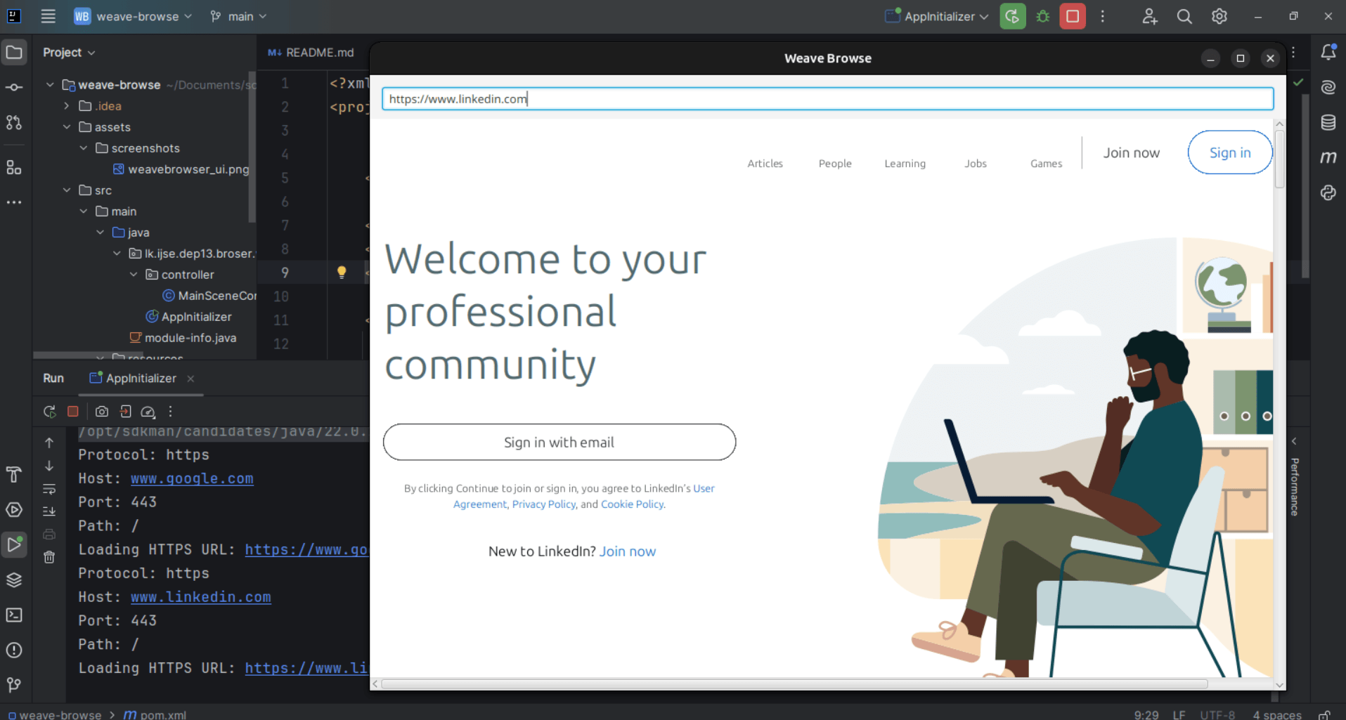
Task: Open Articles in LinkedIn nav
Action: (x=765, y=163)
